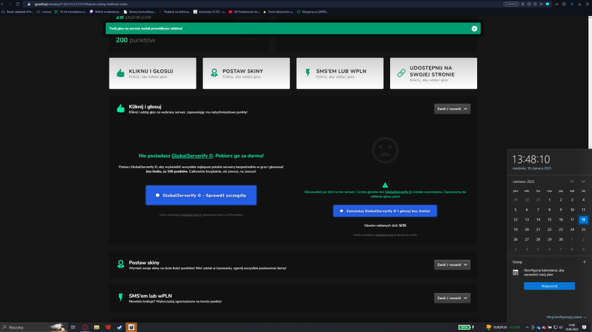592x332 pixels.
Task: Click the ribbon icon on Postaw skiny card
Action: tap(214, 73)
